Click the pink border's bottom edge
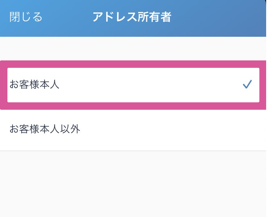The width and height of the screenshot is (268, 217). point(133,106)
